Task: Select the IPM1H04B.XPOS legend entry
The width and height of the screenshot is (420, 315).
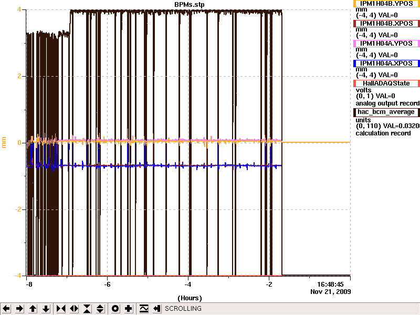Action: [x=386, y=24]
